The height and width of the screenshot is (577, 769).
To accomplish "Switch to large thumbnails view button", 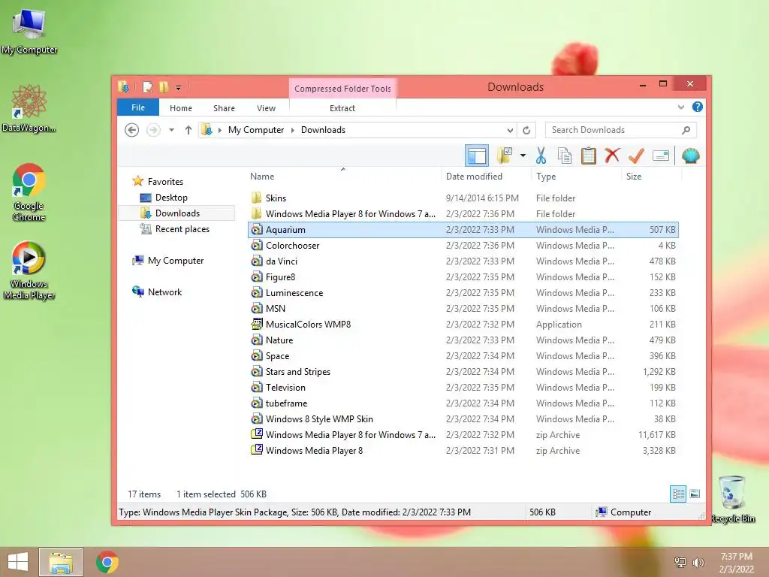I will 695,494.
